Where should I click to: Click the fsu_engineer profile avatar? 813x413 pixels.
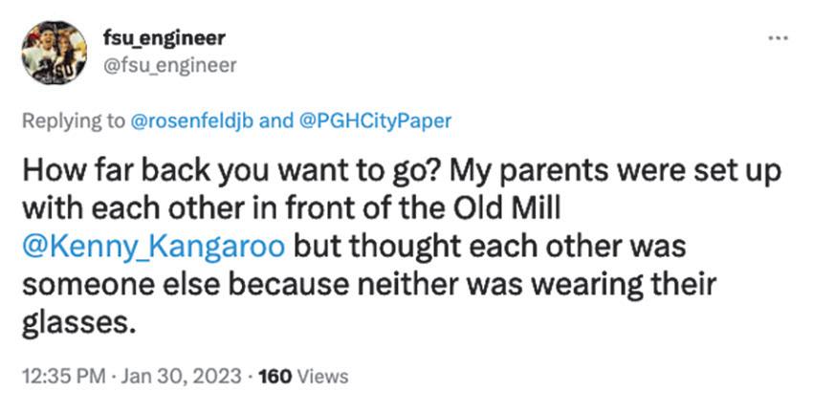tap(54, 53)
